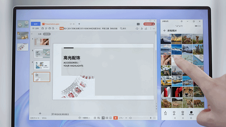Tap the share icon in the phone toolbar

[x=166, y=113]
